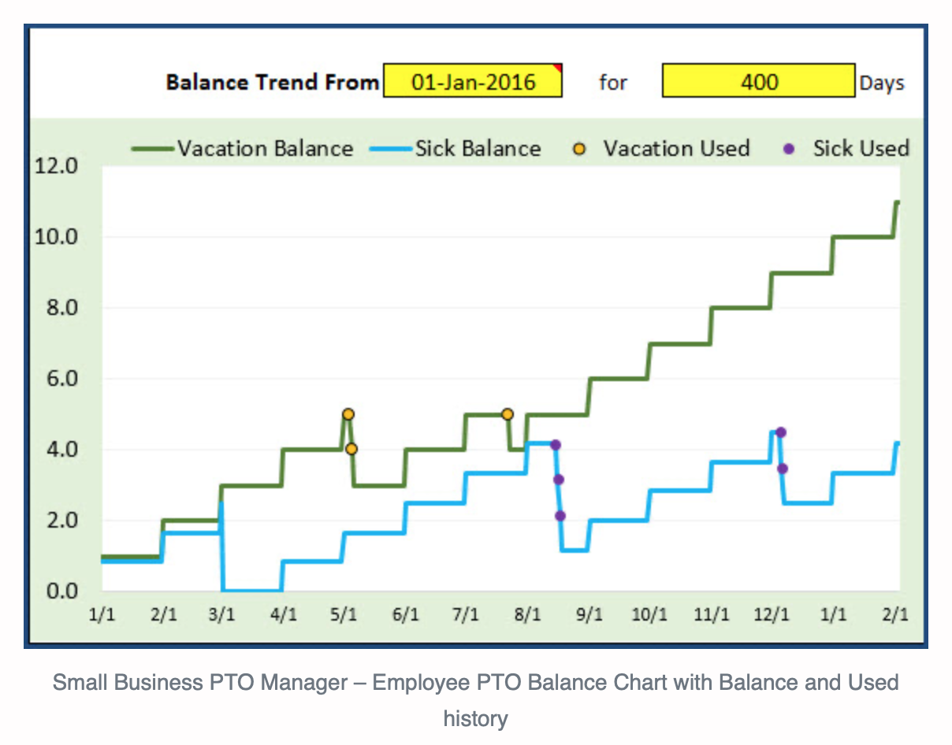952x745 pixels.
Task: Click the 10.0 y-axis label
Action: coord(56,237)
